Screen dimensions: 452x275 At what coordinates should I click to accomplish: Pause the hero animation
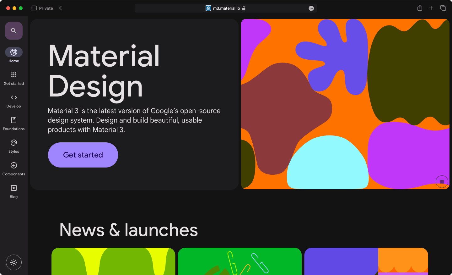[442, 182]
